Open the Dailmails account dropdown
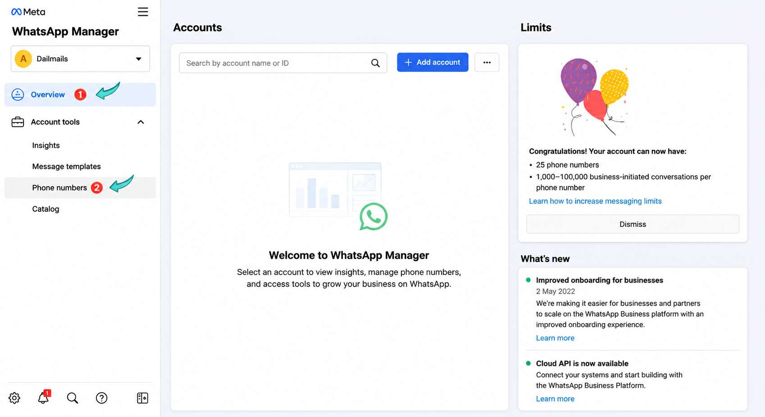This screenshot has height=417, width=765. (x=80, y=59)
